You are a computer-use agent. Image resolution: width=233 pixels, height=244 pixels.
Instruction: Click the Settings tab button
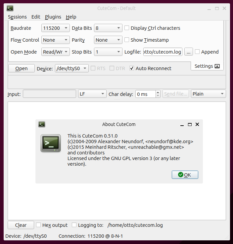(207, 66)
